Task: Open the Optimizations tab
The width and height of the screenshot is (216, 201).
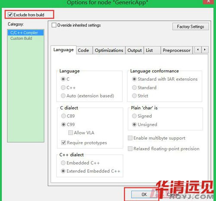Action: (109, 50)
